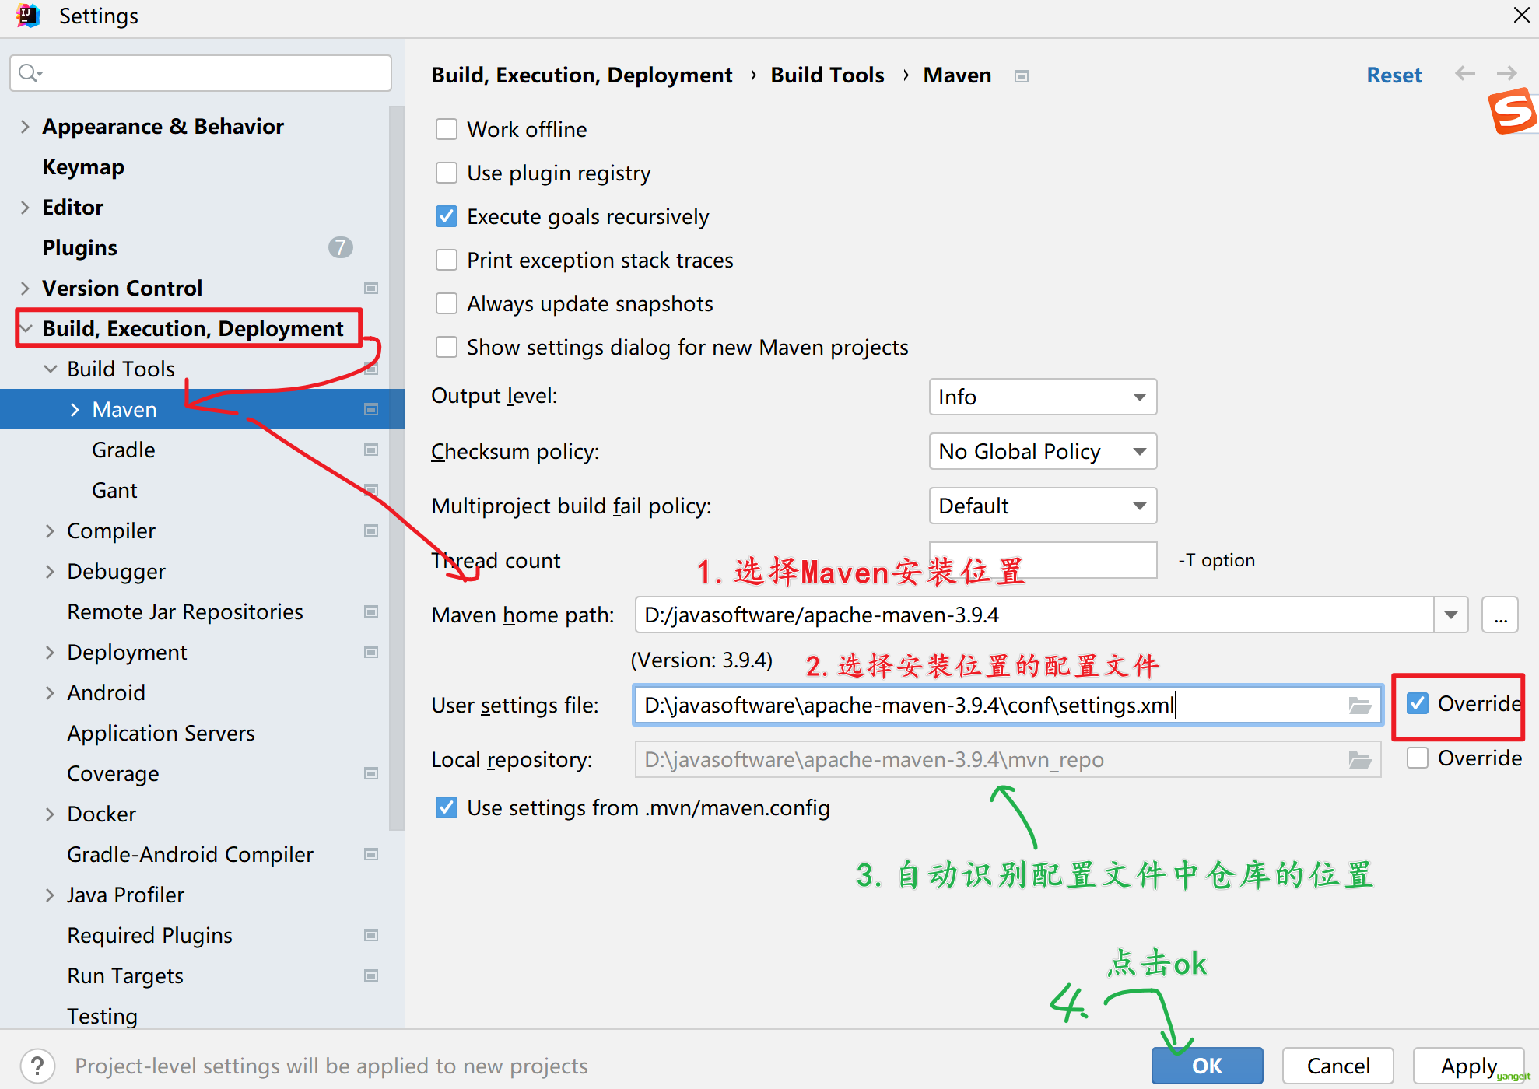Click the Cancel button
The width and height of the screenshot is (1539, 1089).
(1337, 1065)
